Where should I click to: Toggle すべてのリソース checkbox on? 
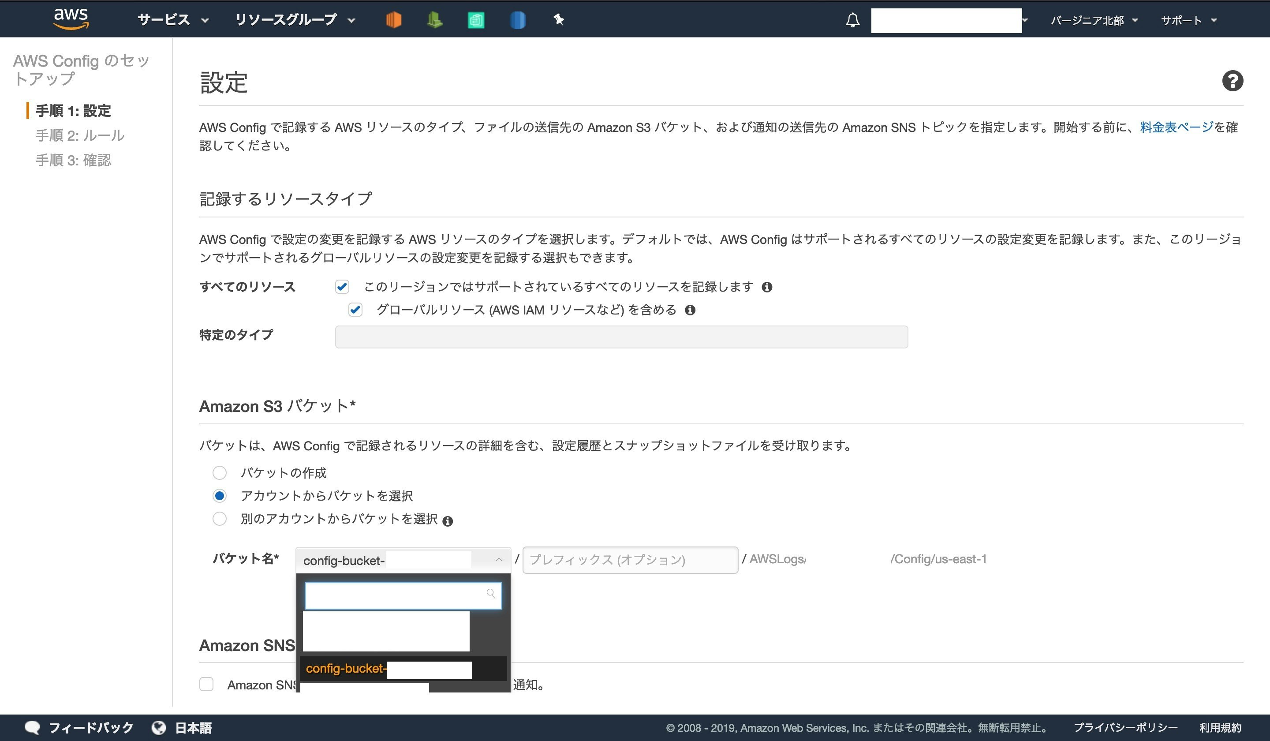tap(342, 287)
